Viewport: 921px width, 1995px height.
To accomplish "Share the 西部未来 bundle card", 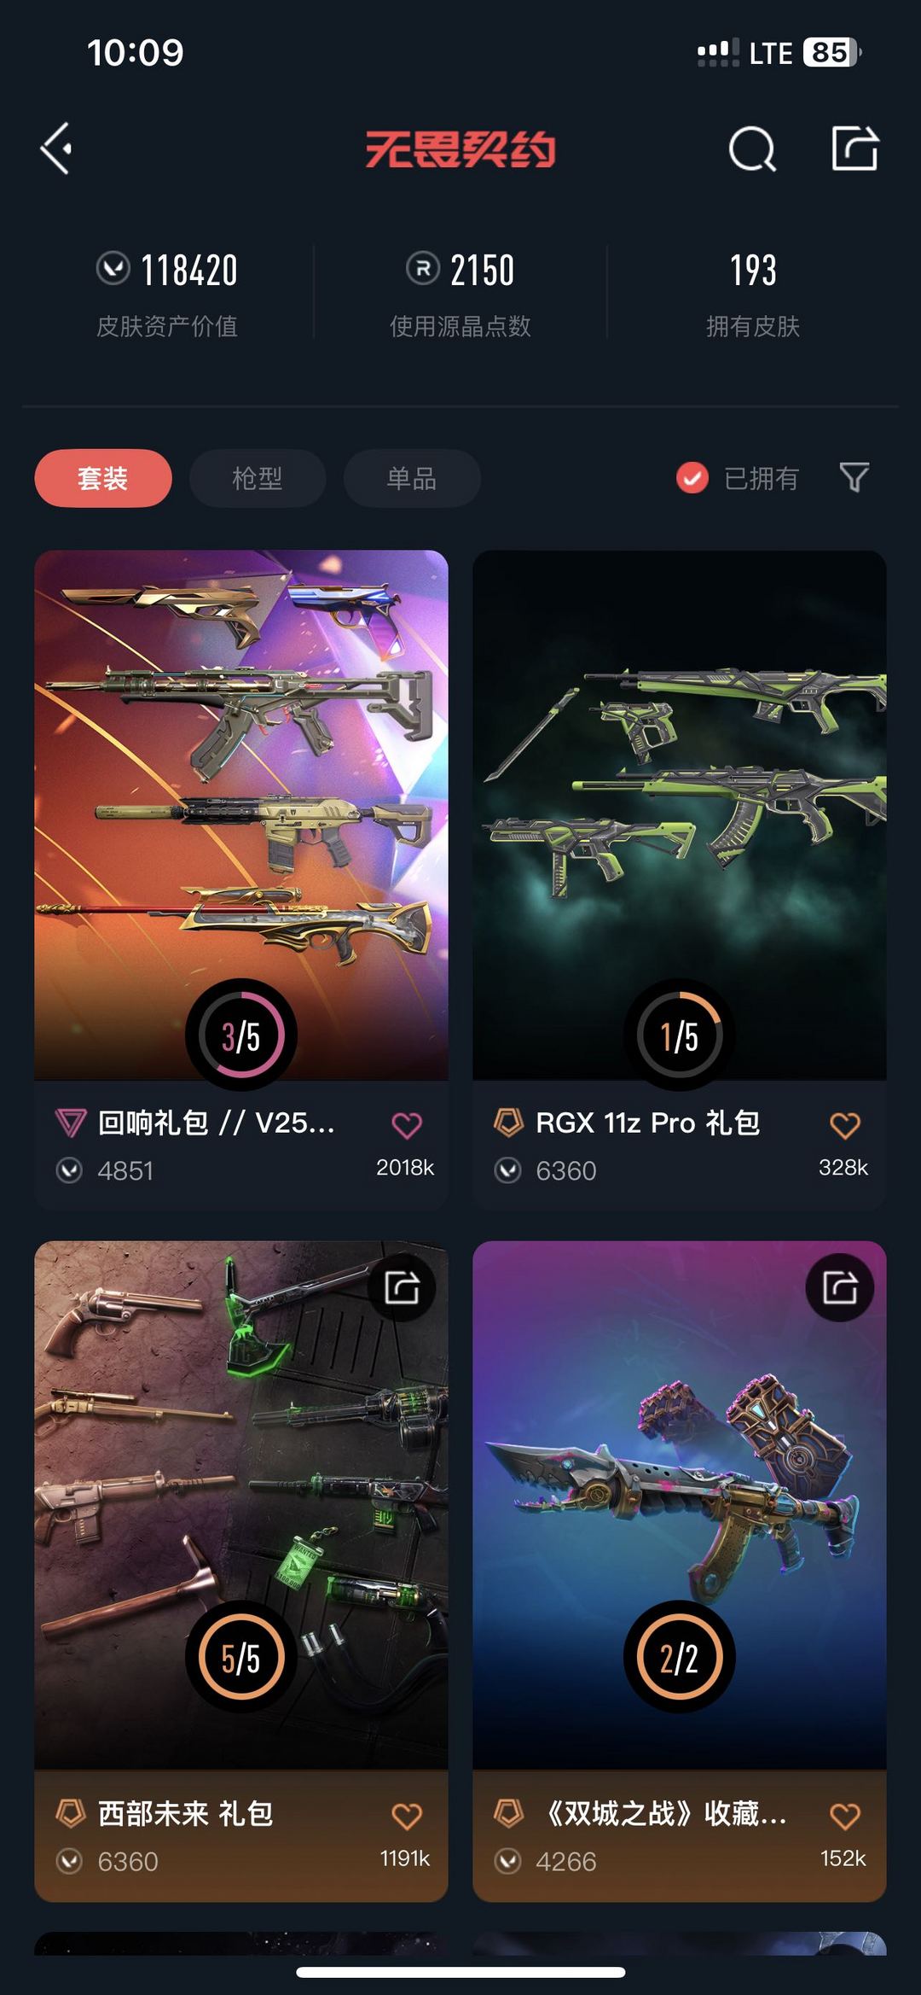I will coord(402,1287).
